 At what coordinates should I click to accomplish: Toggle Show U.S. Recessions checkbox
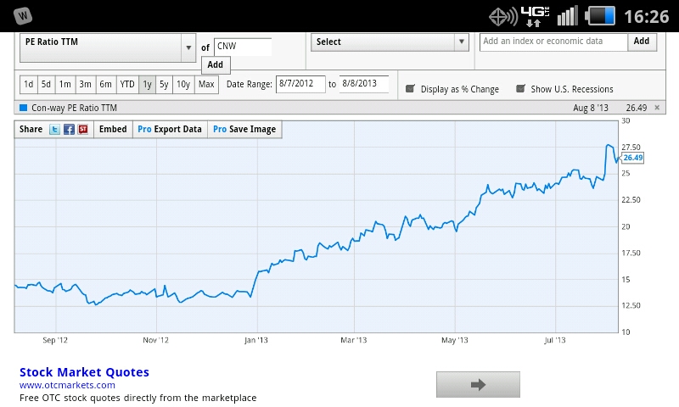[x=520, y=89]
